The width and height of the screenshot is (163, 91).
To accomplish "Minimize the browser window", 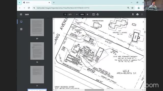I will pyautogui.click(x=131, y=3).
